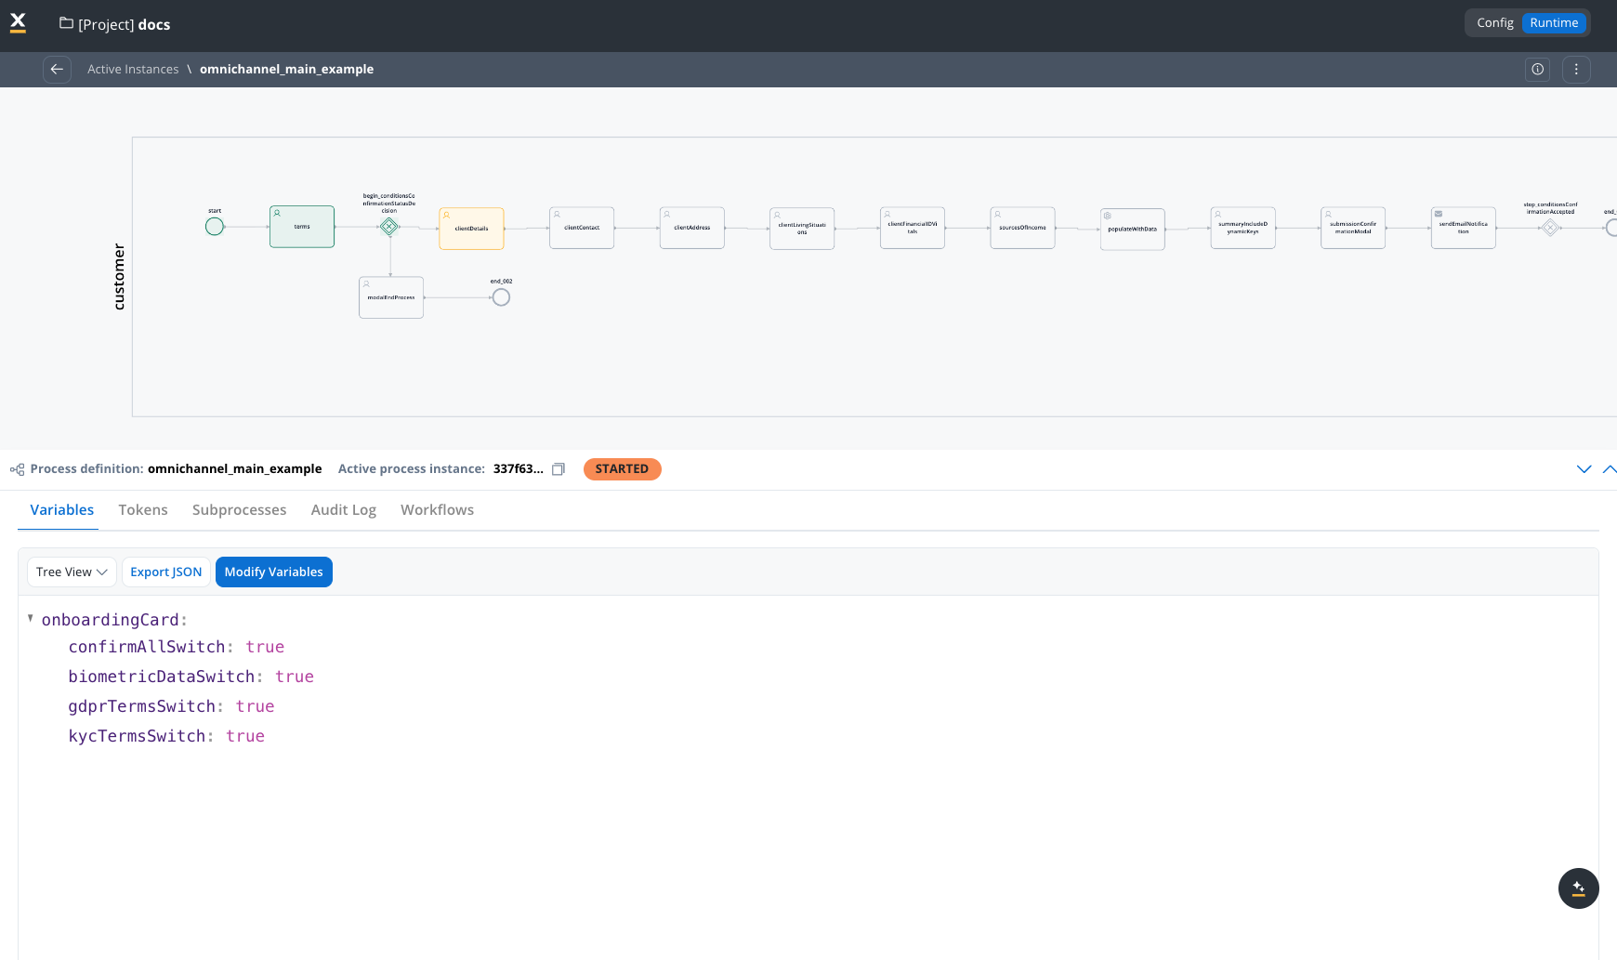Select the end_002 end event
The width and height of the screenshot is (1617, 960).
coord(501,297)
